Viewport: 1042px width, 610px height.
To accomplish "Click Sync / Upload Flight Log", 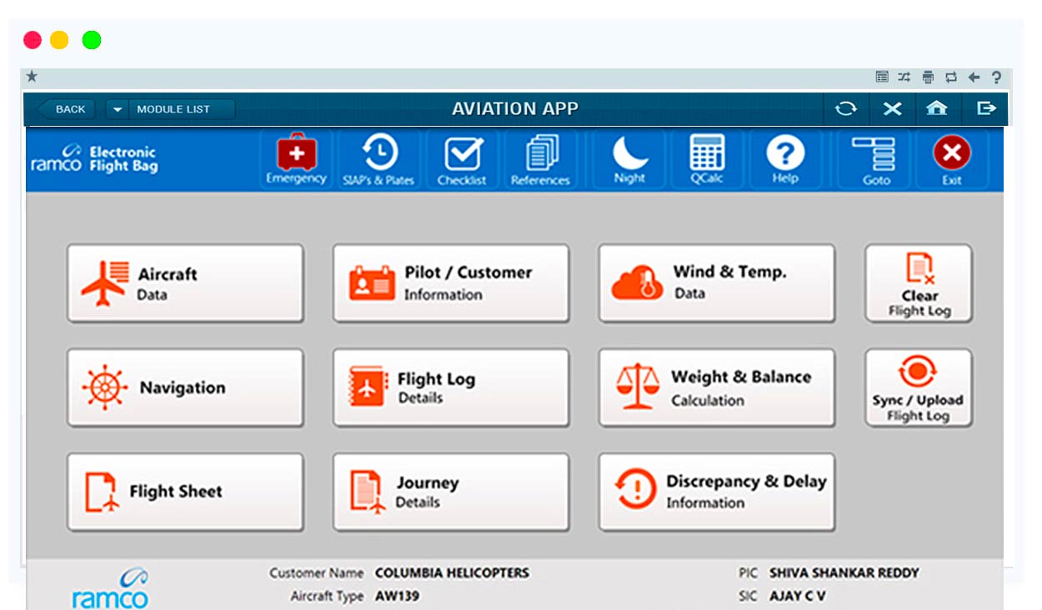I will [918, 387].
